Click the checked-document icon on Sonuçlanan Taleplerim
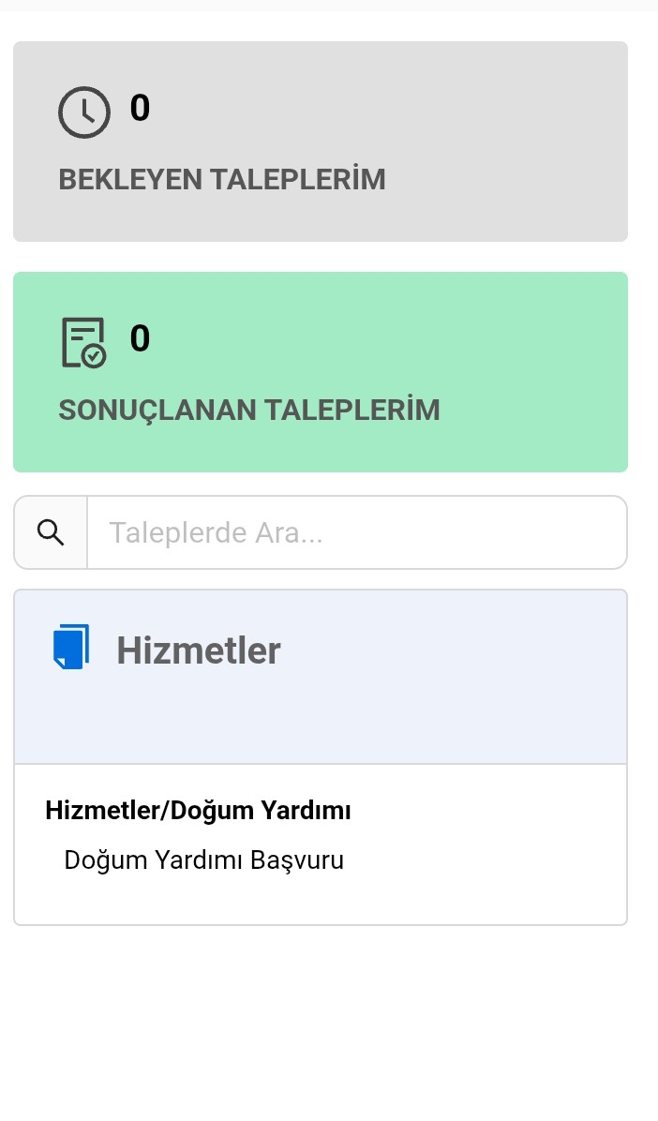The width and height of the screenshot is (658, 1121). click(84, 340)
